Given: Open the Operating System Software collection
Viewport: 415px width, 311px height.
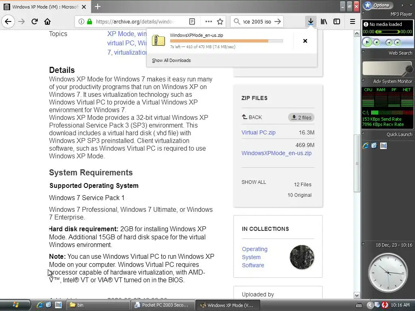Looking at the screenshot, I should pos(255,257).
